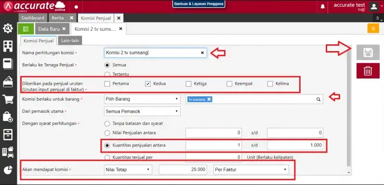Viewport: 384px width, 185px height.
Task: Open the Lain-lain form tab
Action: (x=70, y=40)
